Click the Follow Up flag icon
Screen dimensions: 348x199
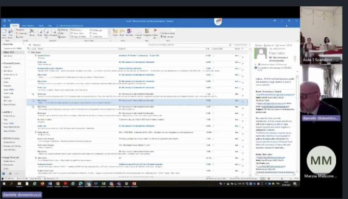[155, 32]
